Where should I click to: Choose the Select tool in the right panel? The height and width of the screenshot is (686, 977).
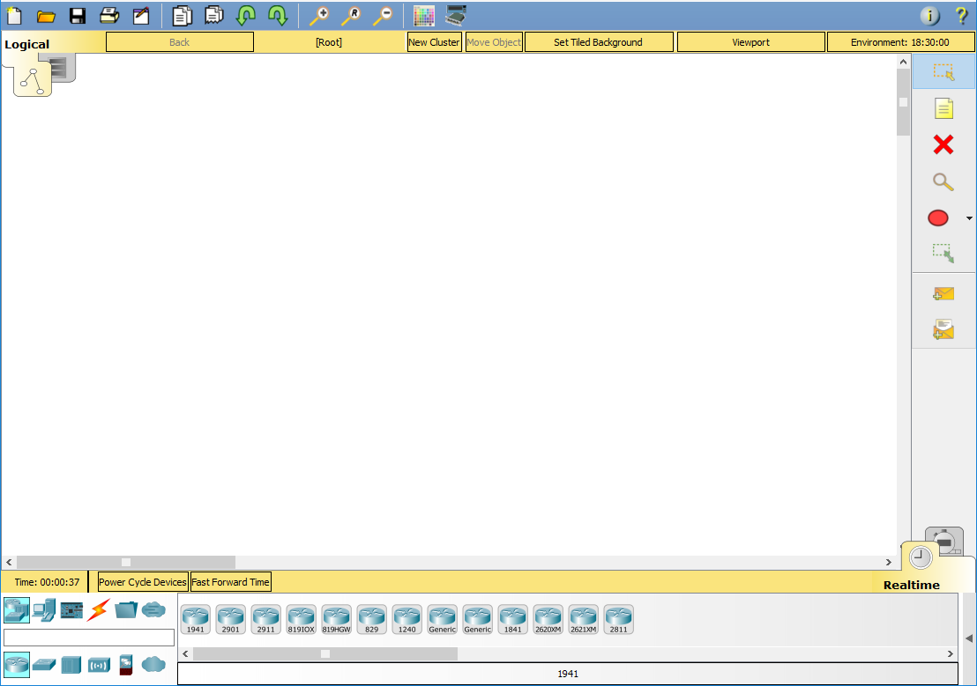click(x=943, y=71)
